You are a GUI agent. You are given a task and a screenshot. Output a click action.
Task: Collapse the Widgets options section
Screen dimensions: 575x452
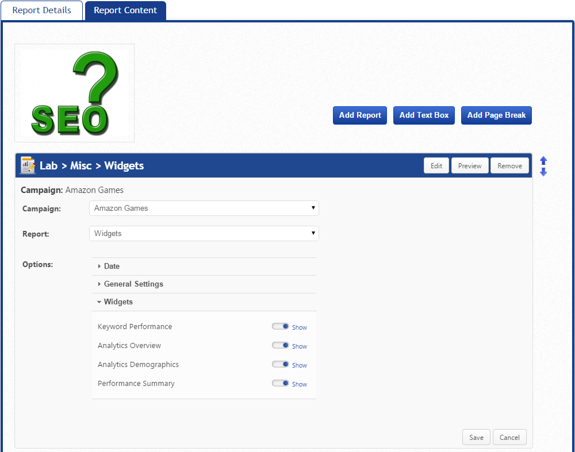tap(118, 302)
